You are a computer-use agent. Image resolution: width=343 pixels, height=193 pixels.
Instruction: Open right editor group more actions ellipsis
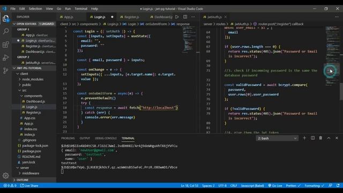coord(337,17)
